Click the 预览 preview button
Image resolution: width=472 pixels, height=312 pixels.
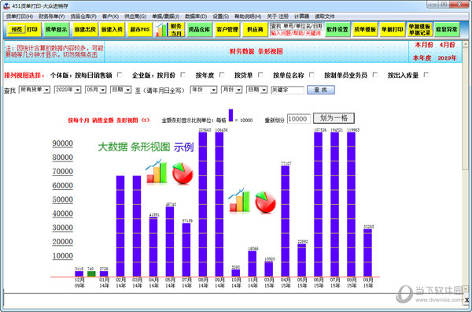pos(17,29)
